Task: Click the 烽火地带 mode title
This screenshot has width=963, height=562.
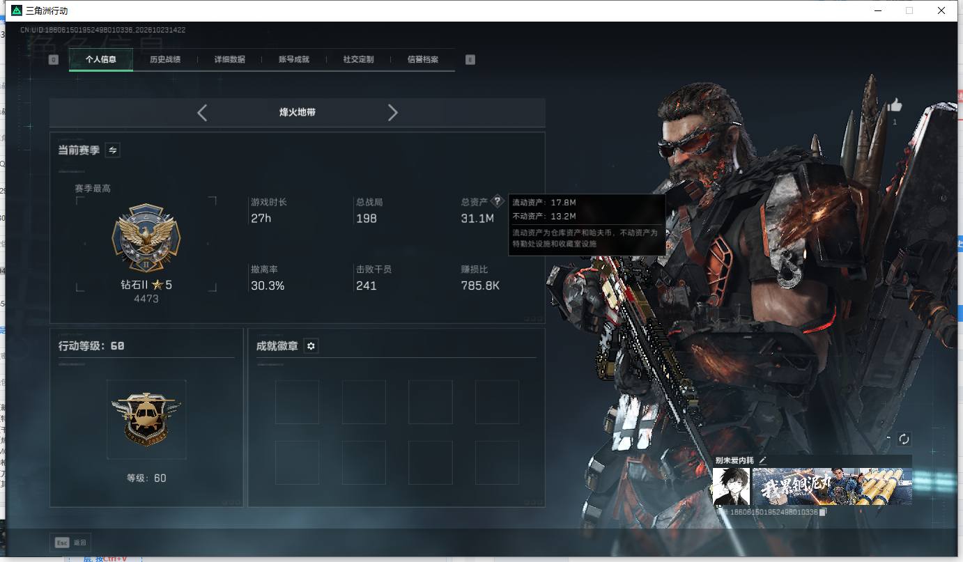Action: (x=298, y=112)
